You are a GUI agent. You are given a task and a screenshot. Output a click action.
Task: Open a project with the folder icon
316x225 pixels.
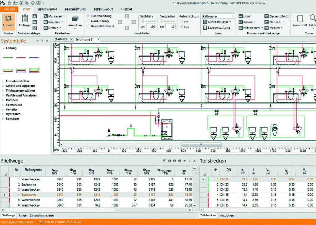(15, 3)
